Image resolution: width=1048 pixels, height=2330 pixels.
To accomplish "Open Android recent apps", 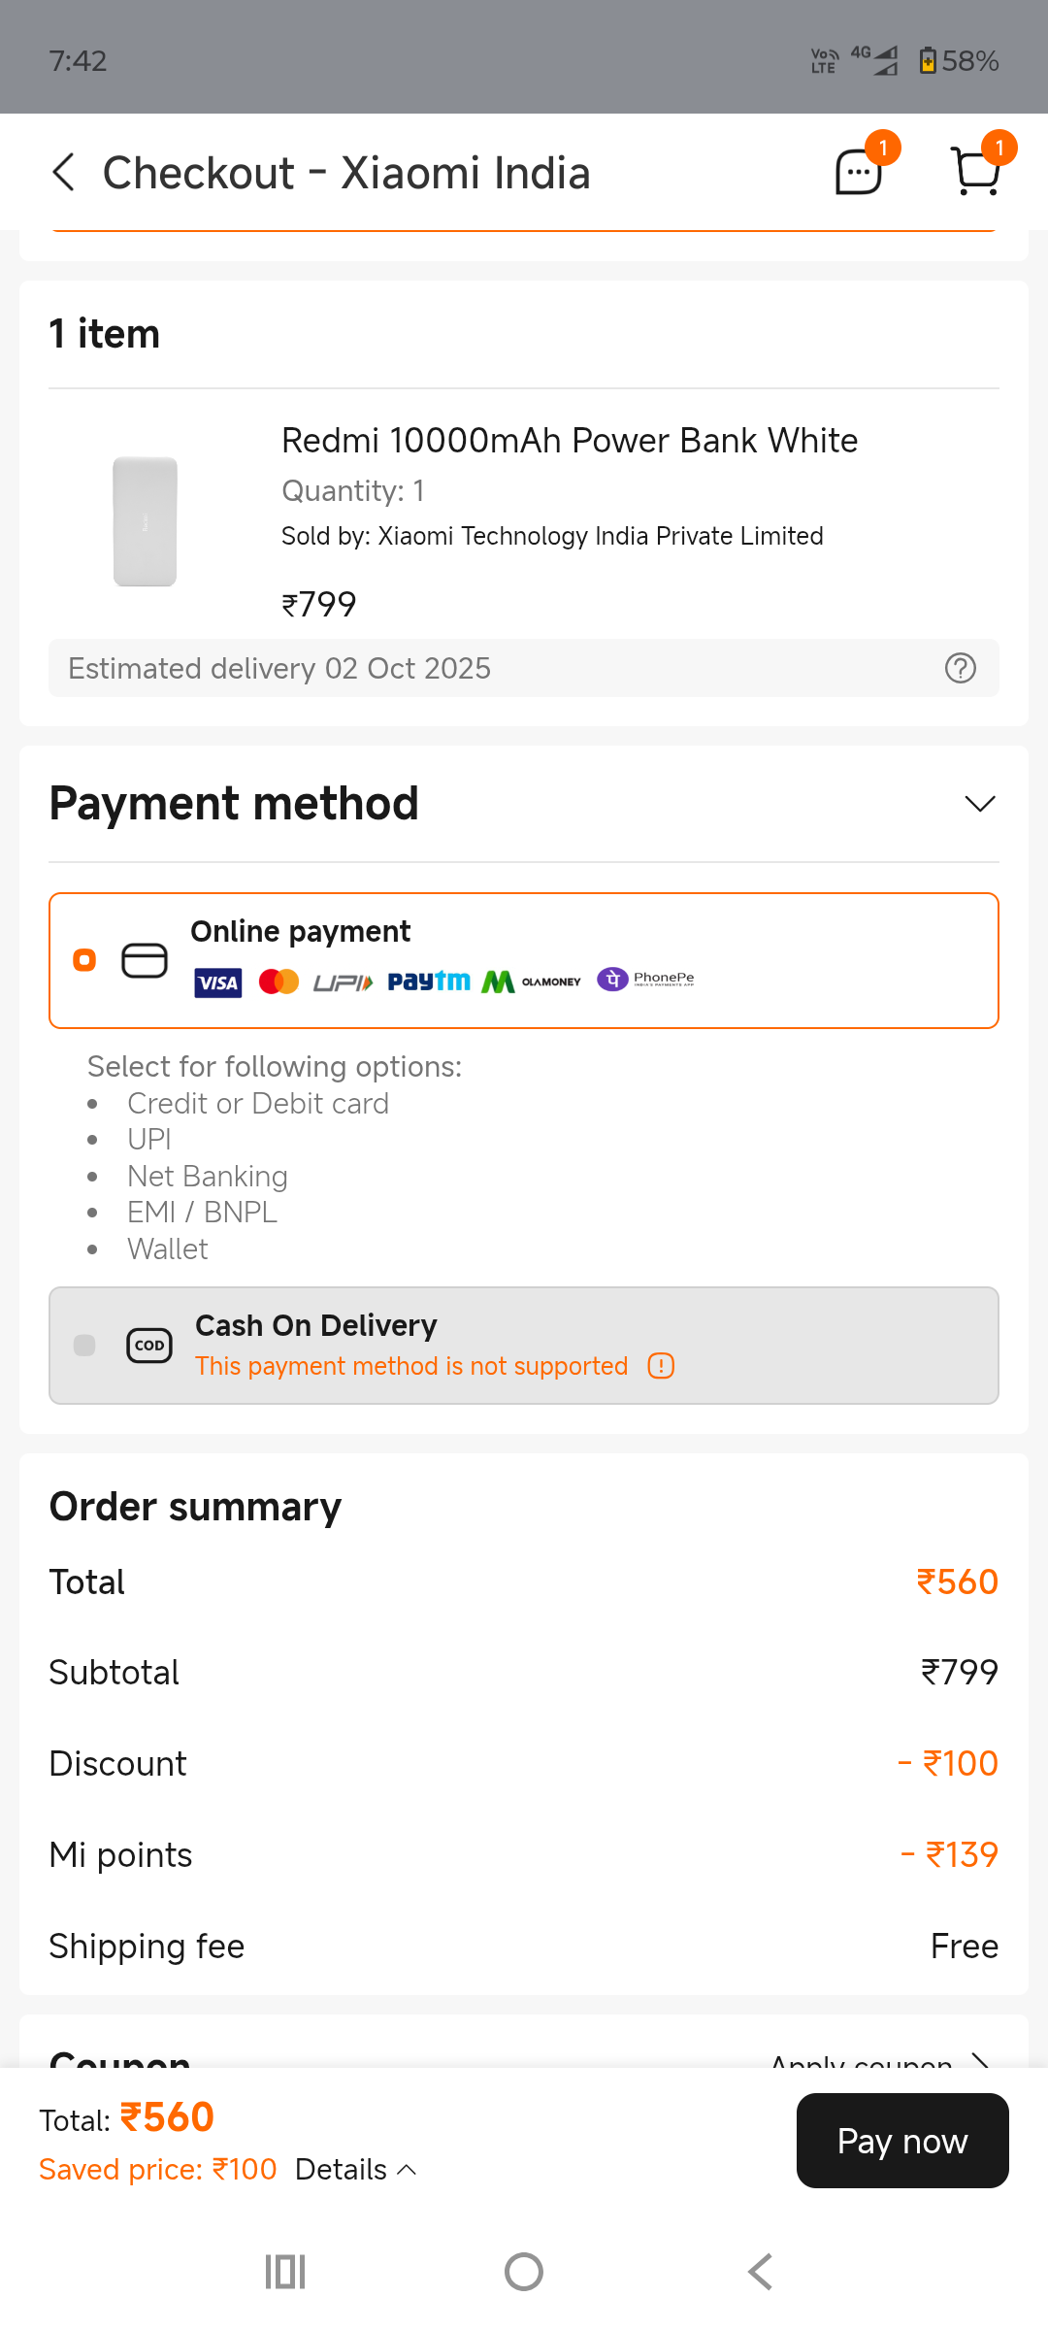I will point(285,2272).
